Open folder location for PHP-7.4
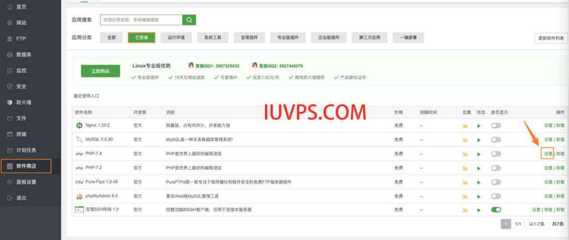Screen dimensions: 569x240 pyautogui.click(x=465, y=154)
